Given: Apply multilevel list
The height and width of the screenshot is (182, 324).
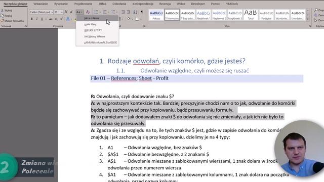Looking at the screenshot, I should click(x=113, y=12).
